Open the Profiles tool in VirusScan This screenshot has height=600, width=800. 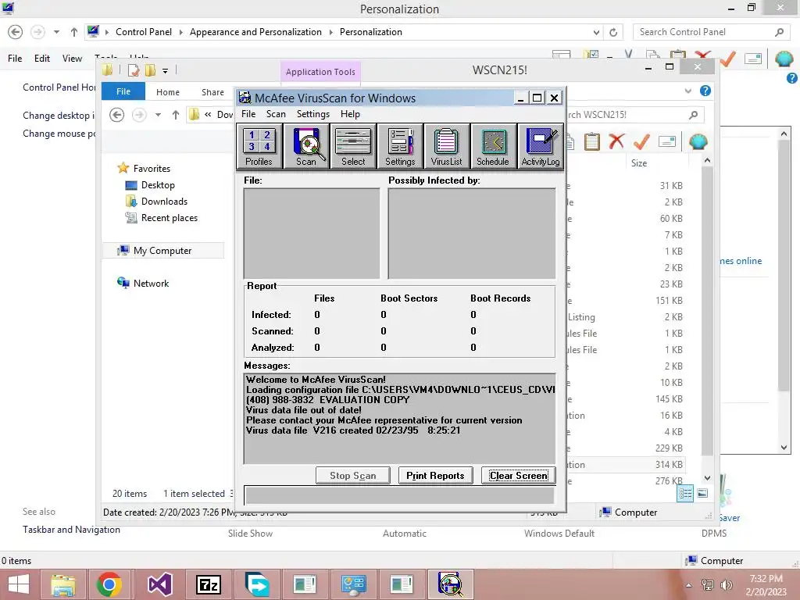[259, 146]
